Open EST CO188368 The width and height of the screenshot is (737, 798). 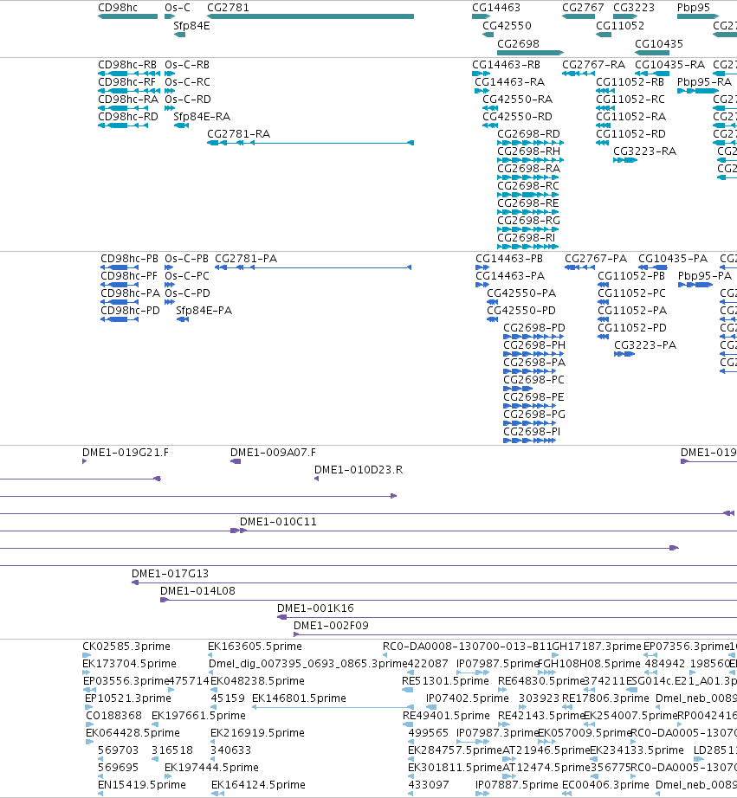(x=90, y=724)
